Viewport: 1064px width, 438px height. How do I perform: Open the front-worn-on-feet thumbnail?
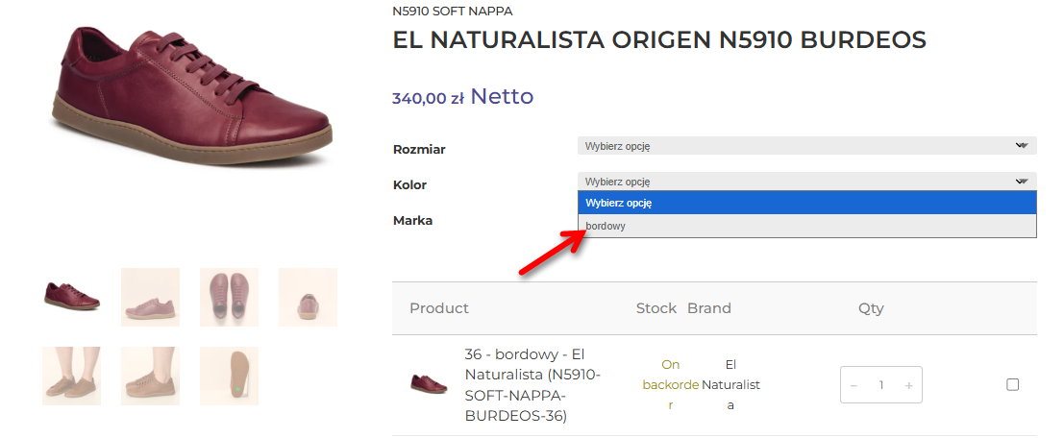click(x=71, y=376)
